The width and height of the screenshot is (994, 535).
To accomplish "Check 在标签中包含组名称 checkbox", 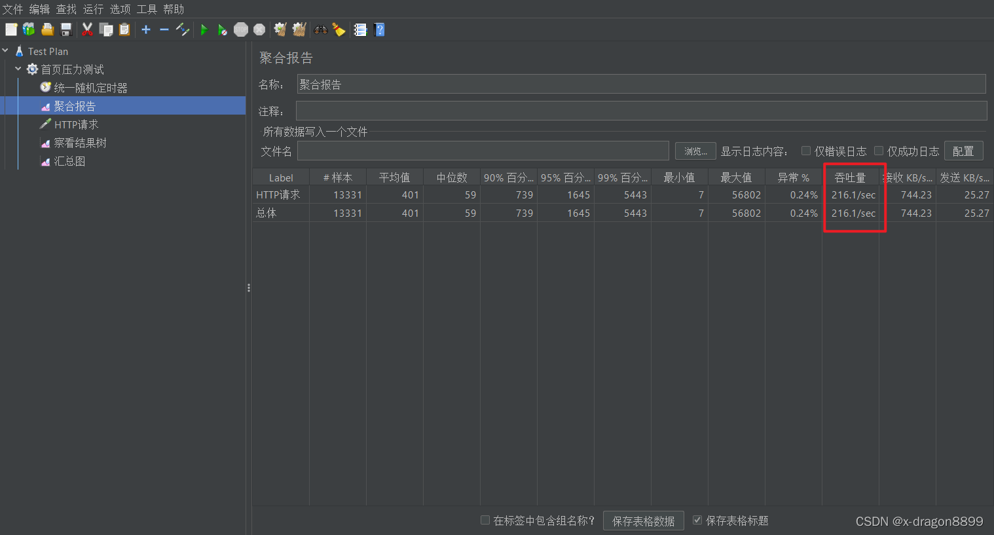I will (x=485, y=520).
